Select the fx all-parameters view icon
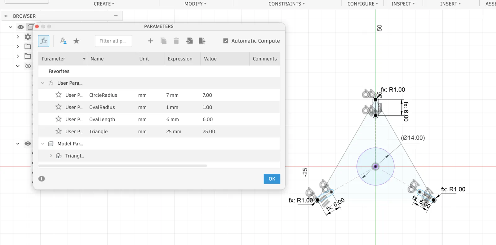Screen dimensions: 496x245 pyautogui.click(x=44, y=41)
